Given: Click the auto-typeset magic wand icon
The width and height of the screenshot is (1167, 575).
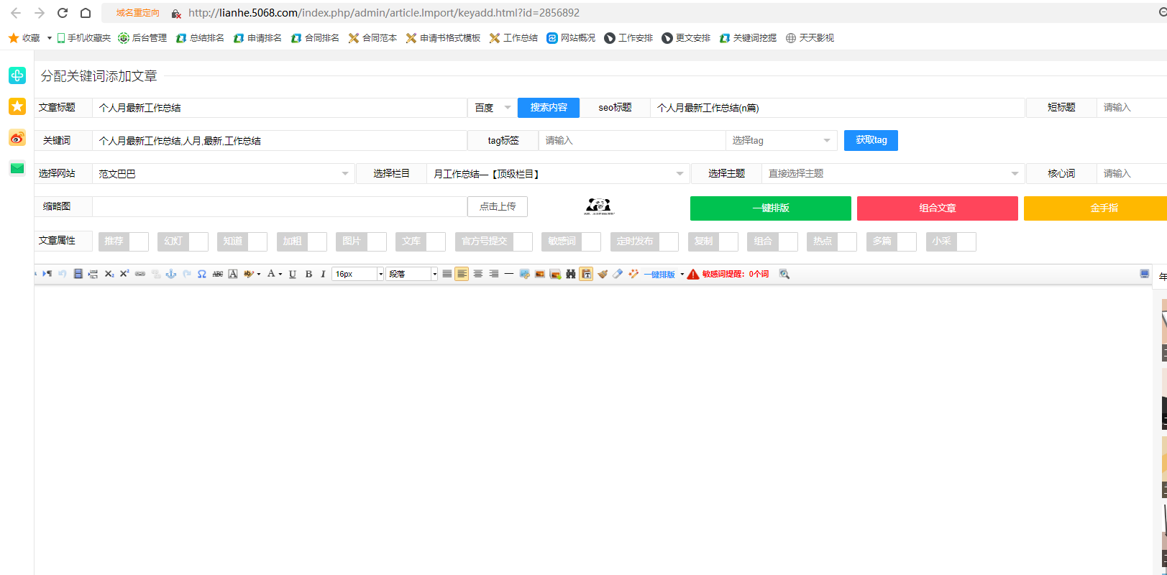Looking at the screenshot, I should pyautogui.click(x=633, y=274).
